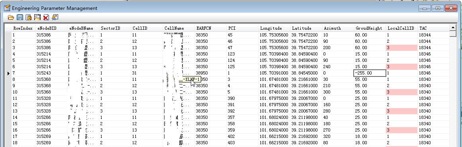Click the scroll up arrow of the table

(453, 28)
